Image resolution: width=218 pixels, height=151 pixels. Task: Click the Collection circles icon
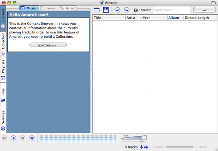[x=3, y=53]
